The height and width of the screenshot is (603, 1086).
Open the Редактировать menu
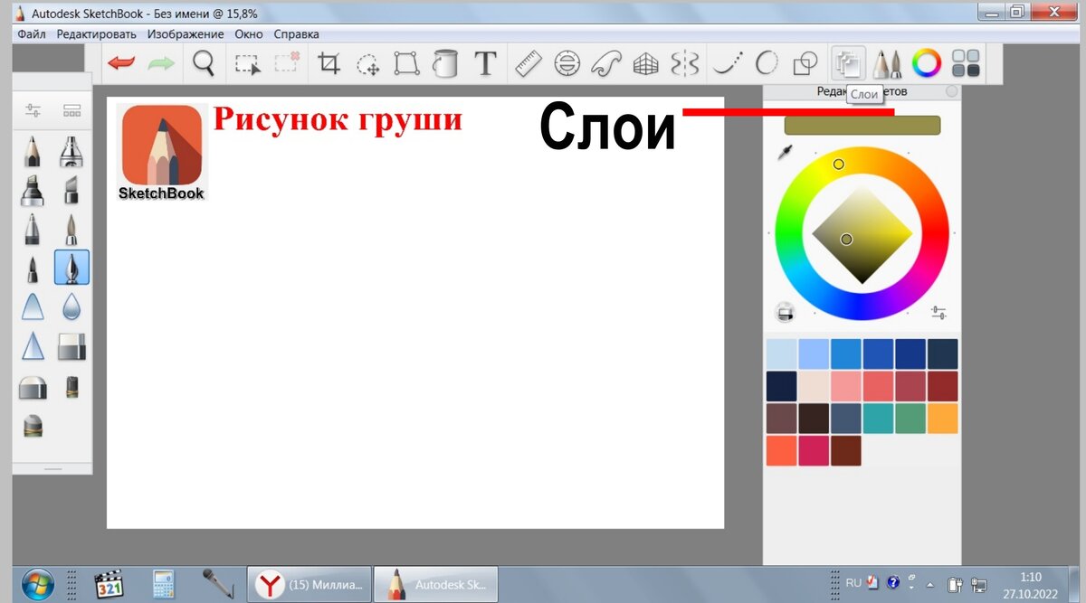pyautogui.click(x=99, y=33)
